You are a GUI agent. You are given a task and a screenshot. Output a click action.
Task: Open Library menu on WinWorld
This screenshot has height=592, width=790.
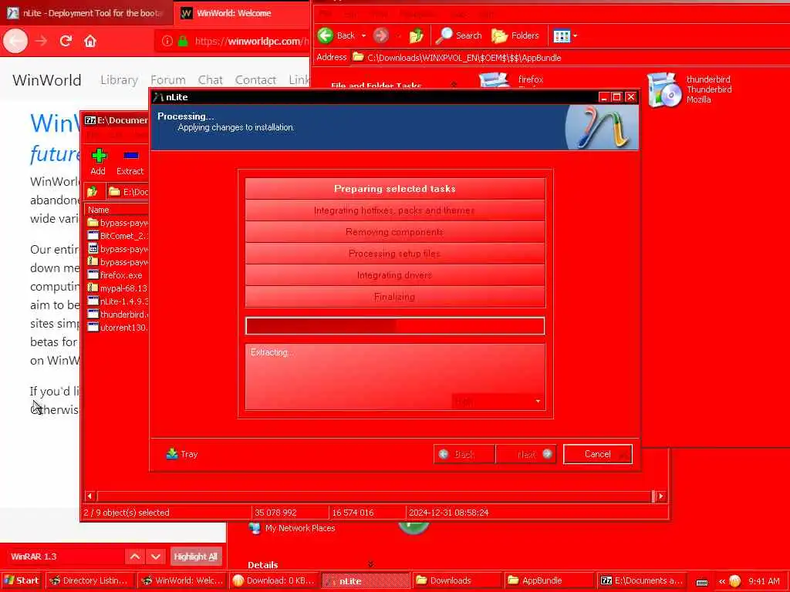pos(119,80)
